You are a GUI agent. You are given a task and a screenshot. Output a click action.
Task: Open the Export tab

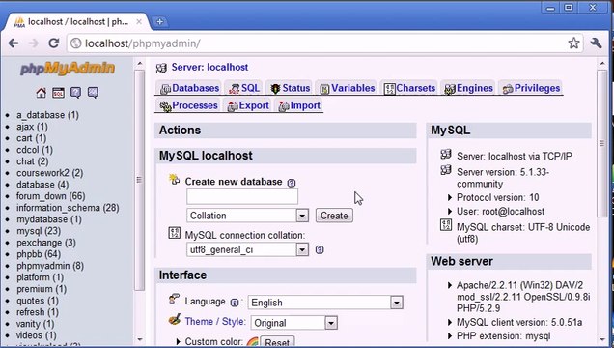pos(248,105)
